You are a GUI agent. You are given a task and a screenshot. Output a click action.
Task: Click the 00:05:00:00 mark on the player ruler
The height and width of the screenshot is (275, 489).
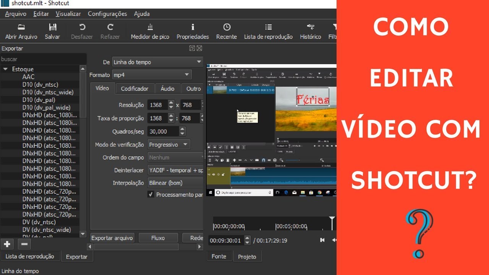[x=291, y=226]
